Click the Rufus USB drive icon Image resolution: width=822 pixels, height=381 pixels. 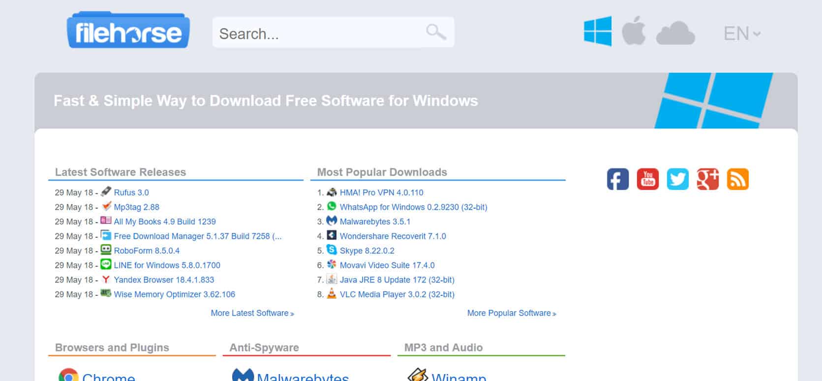click(106, 191)
